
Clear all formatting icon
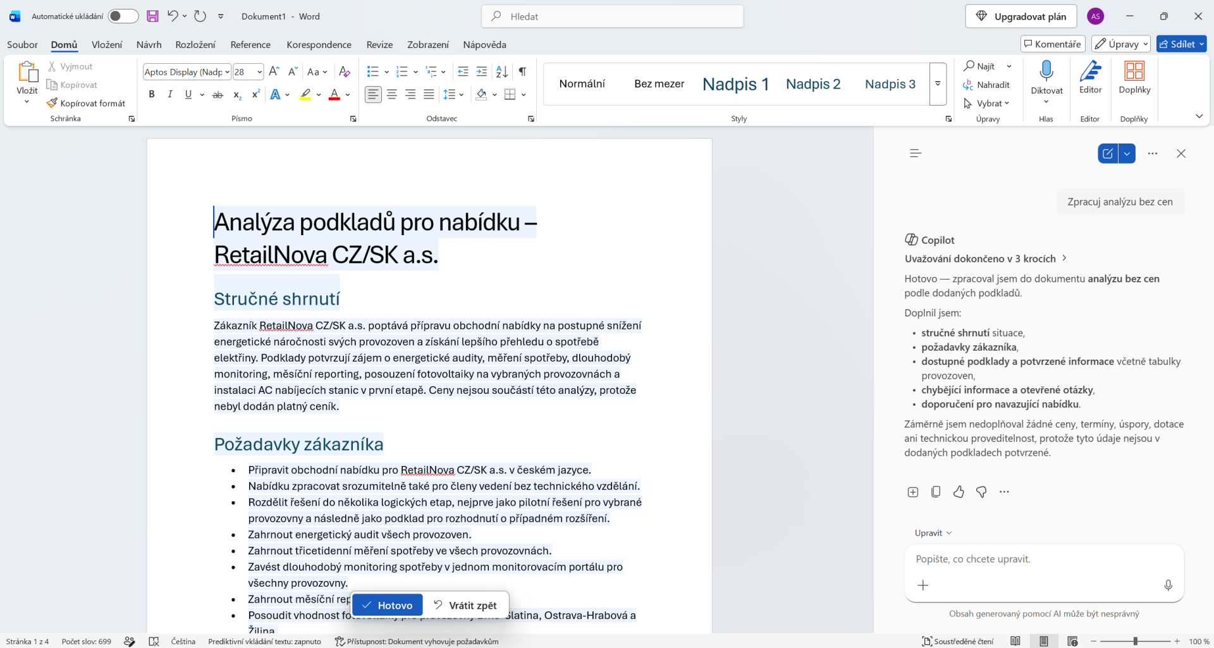pos(345,71)
